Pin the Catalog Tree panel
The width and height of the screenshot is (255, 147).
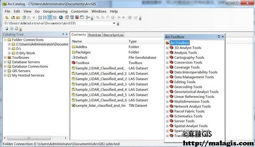click(63, 34)
